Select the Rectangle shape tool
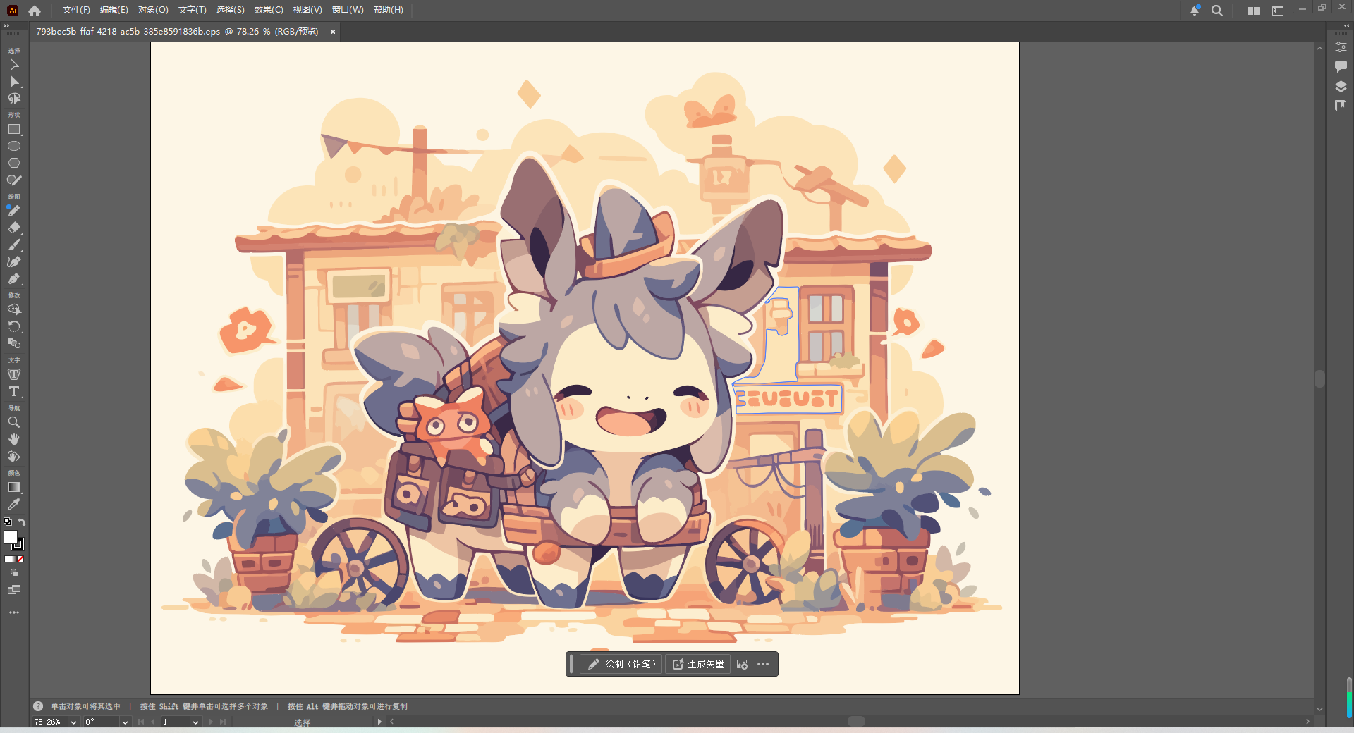The width and height of the screenshot is (1354, 733). [x=14, y=130]
